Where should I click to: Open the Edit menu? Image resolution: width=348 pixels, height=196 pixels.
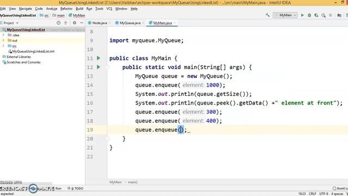pyautogui.click(x=3, y=9)
